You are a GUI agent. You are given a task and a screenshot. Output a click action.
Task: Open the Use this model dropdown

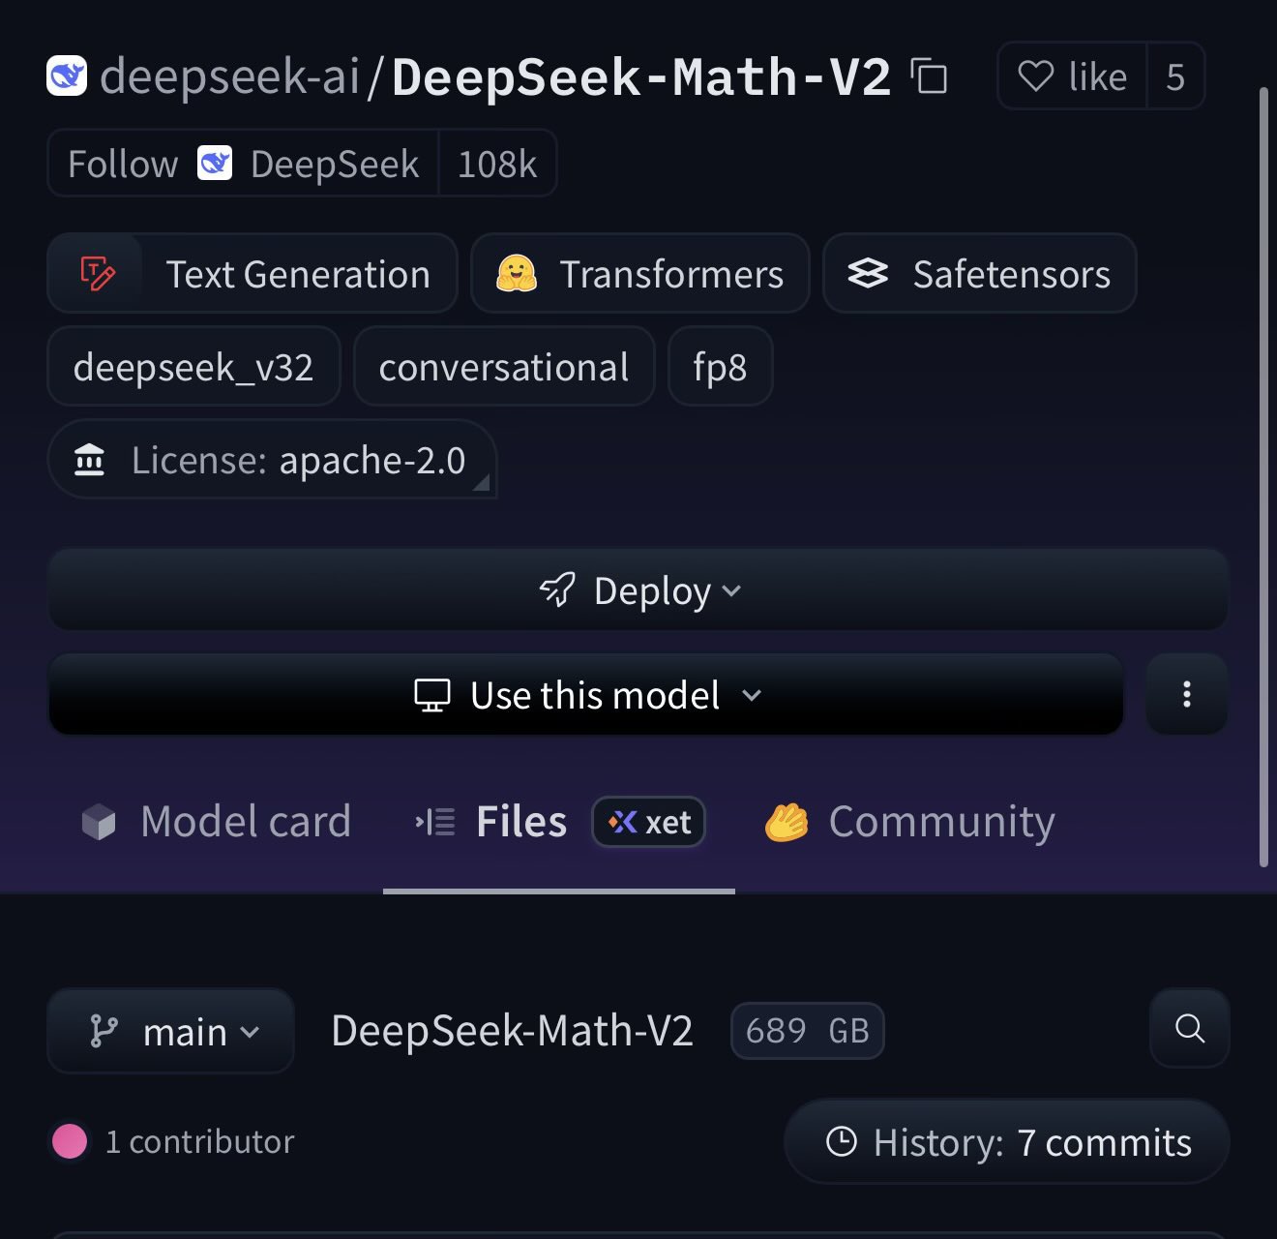[x=585, y=695]
